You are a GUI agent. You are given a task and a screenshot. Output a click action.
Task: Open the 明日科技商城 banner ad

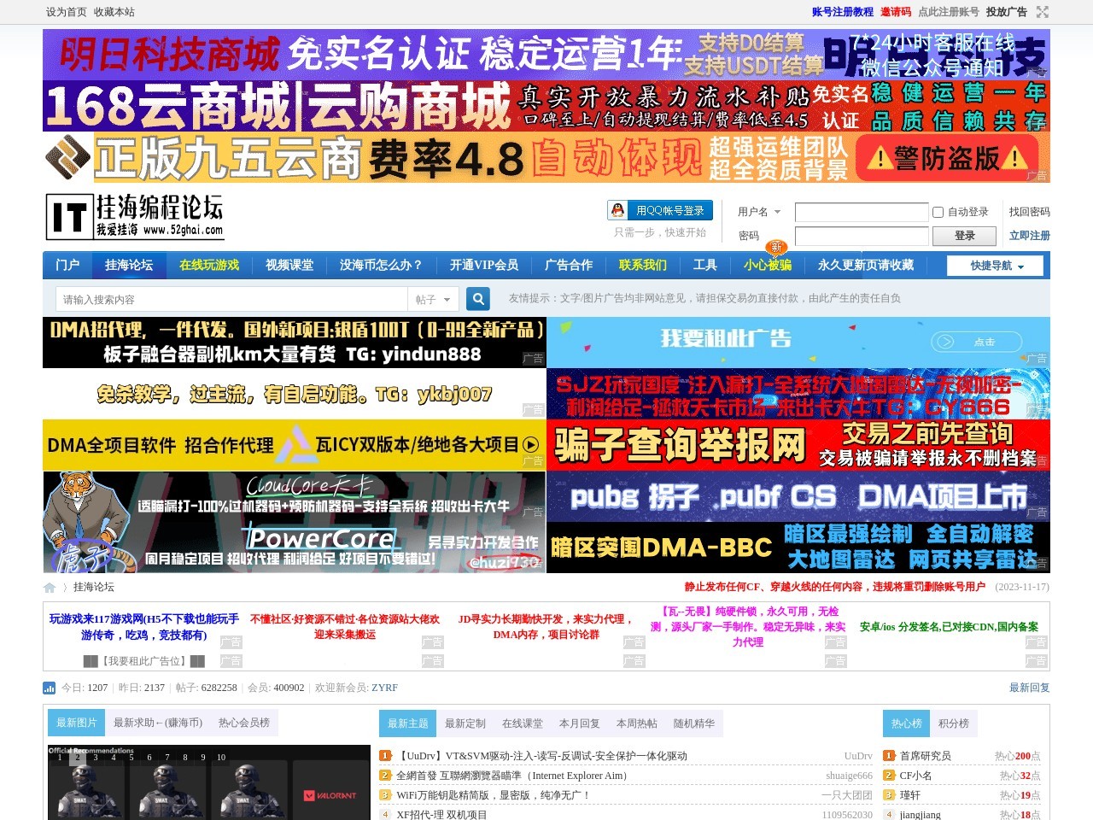pyautogui.click(x=546, y=55)
